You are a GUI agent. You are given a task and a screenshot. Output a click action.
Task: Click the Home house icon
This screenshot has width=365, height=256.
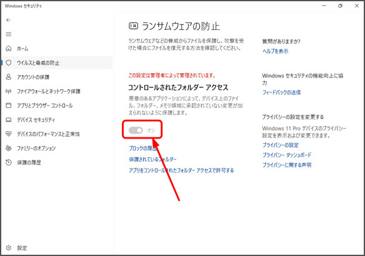9,49
